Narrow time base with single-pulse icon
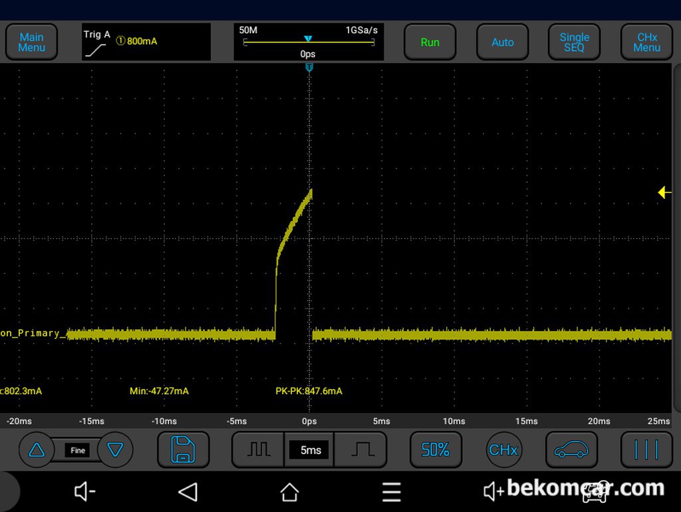The height and width of the screenshot is (512, 681). pyautogui.click(x=363, y=449)
